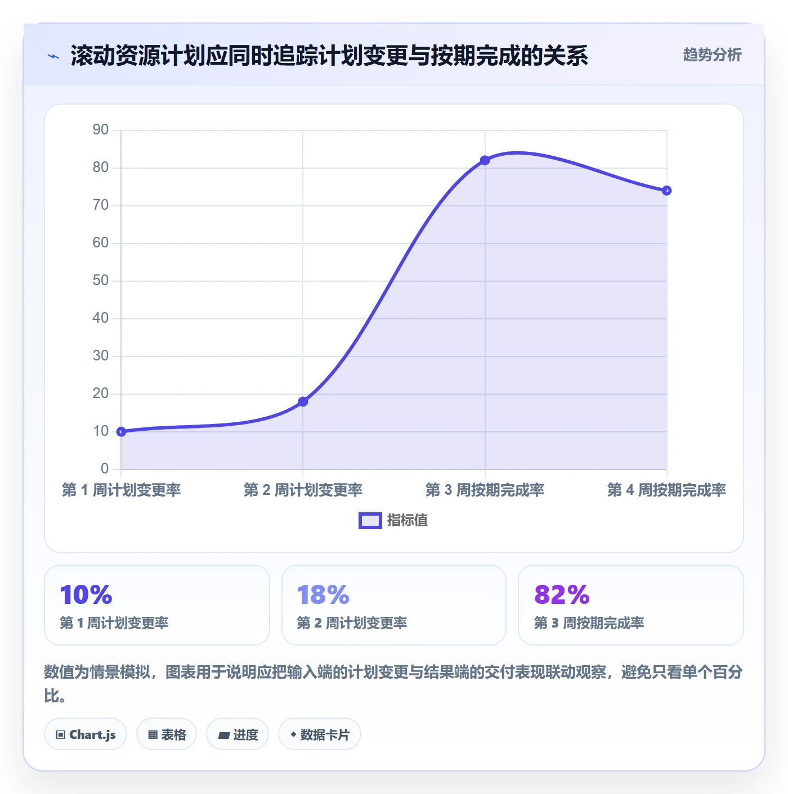
Task: Click the x-axis label 第 2 周计划变更率
Action: 303,490
